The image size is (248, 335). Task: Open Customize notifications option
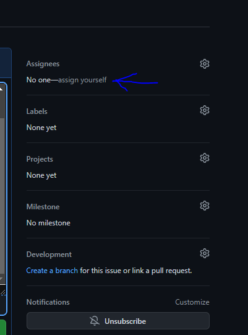pos(192,302)
